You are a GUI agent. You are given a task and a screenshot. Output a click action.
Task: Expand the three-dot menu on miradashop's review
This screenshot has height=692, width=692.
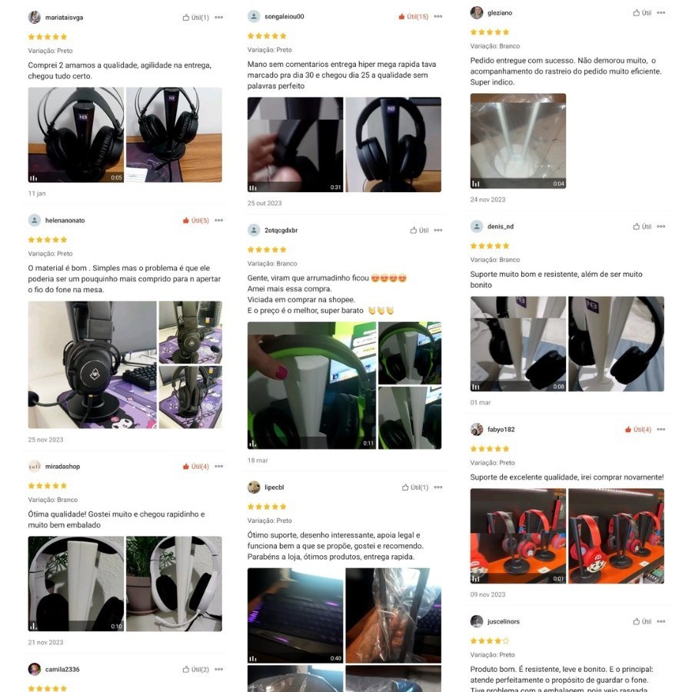pyautogui.click(x=218, y=467)
